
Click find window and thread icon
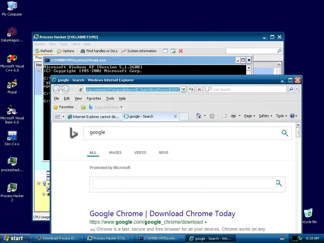point(173,51)
